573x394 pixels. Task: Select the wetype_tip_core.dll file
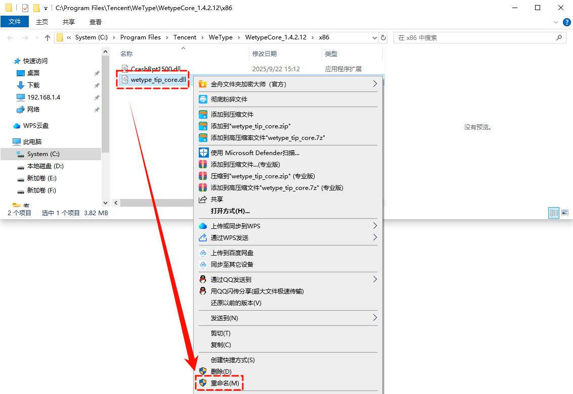pyautogui.click(x=157, y=80)
